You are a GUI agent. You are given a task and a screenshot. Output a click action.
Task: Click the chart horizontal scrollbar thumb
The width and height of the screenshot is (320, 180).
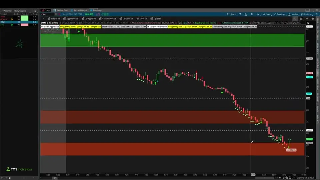click(264, 178)
